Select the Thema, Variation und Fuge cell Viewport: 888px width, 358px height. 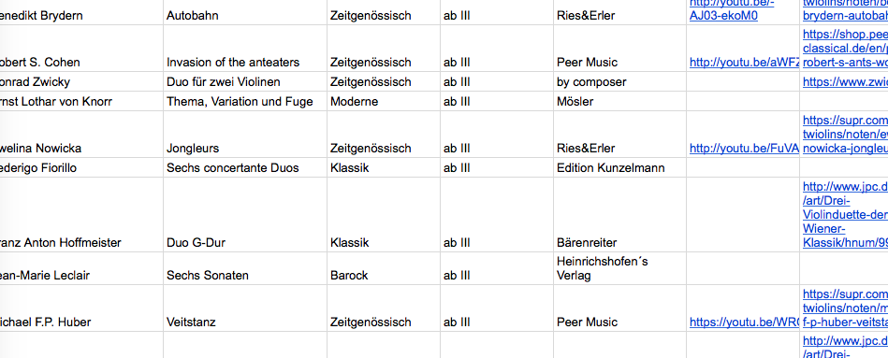[245, 101]
